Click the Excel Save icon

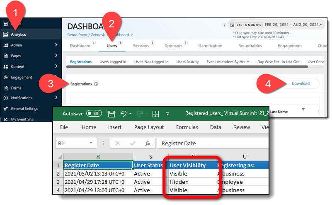click(x=111, y=114)
